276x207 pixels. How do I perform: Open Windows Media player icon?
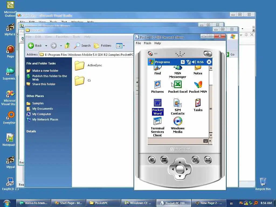point(178,125)
